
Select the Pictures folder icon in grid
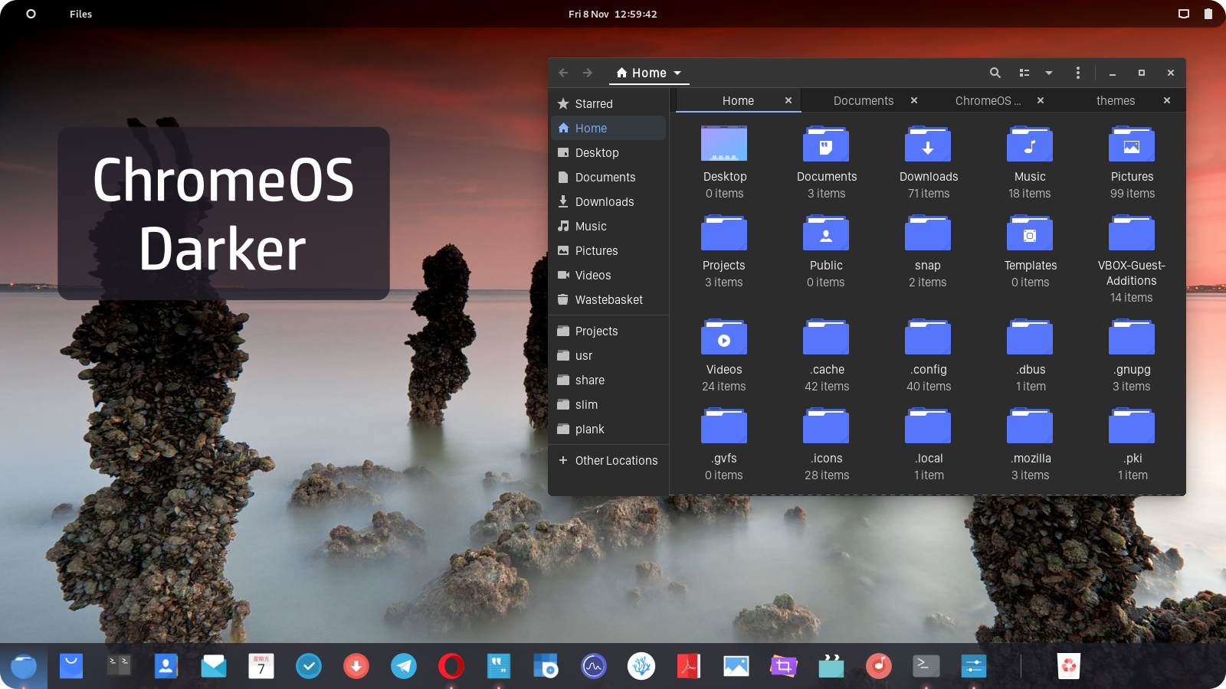tap(1132, 144)
